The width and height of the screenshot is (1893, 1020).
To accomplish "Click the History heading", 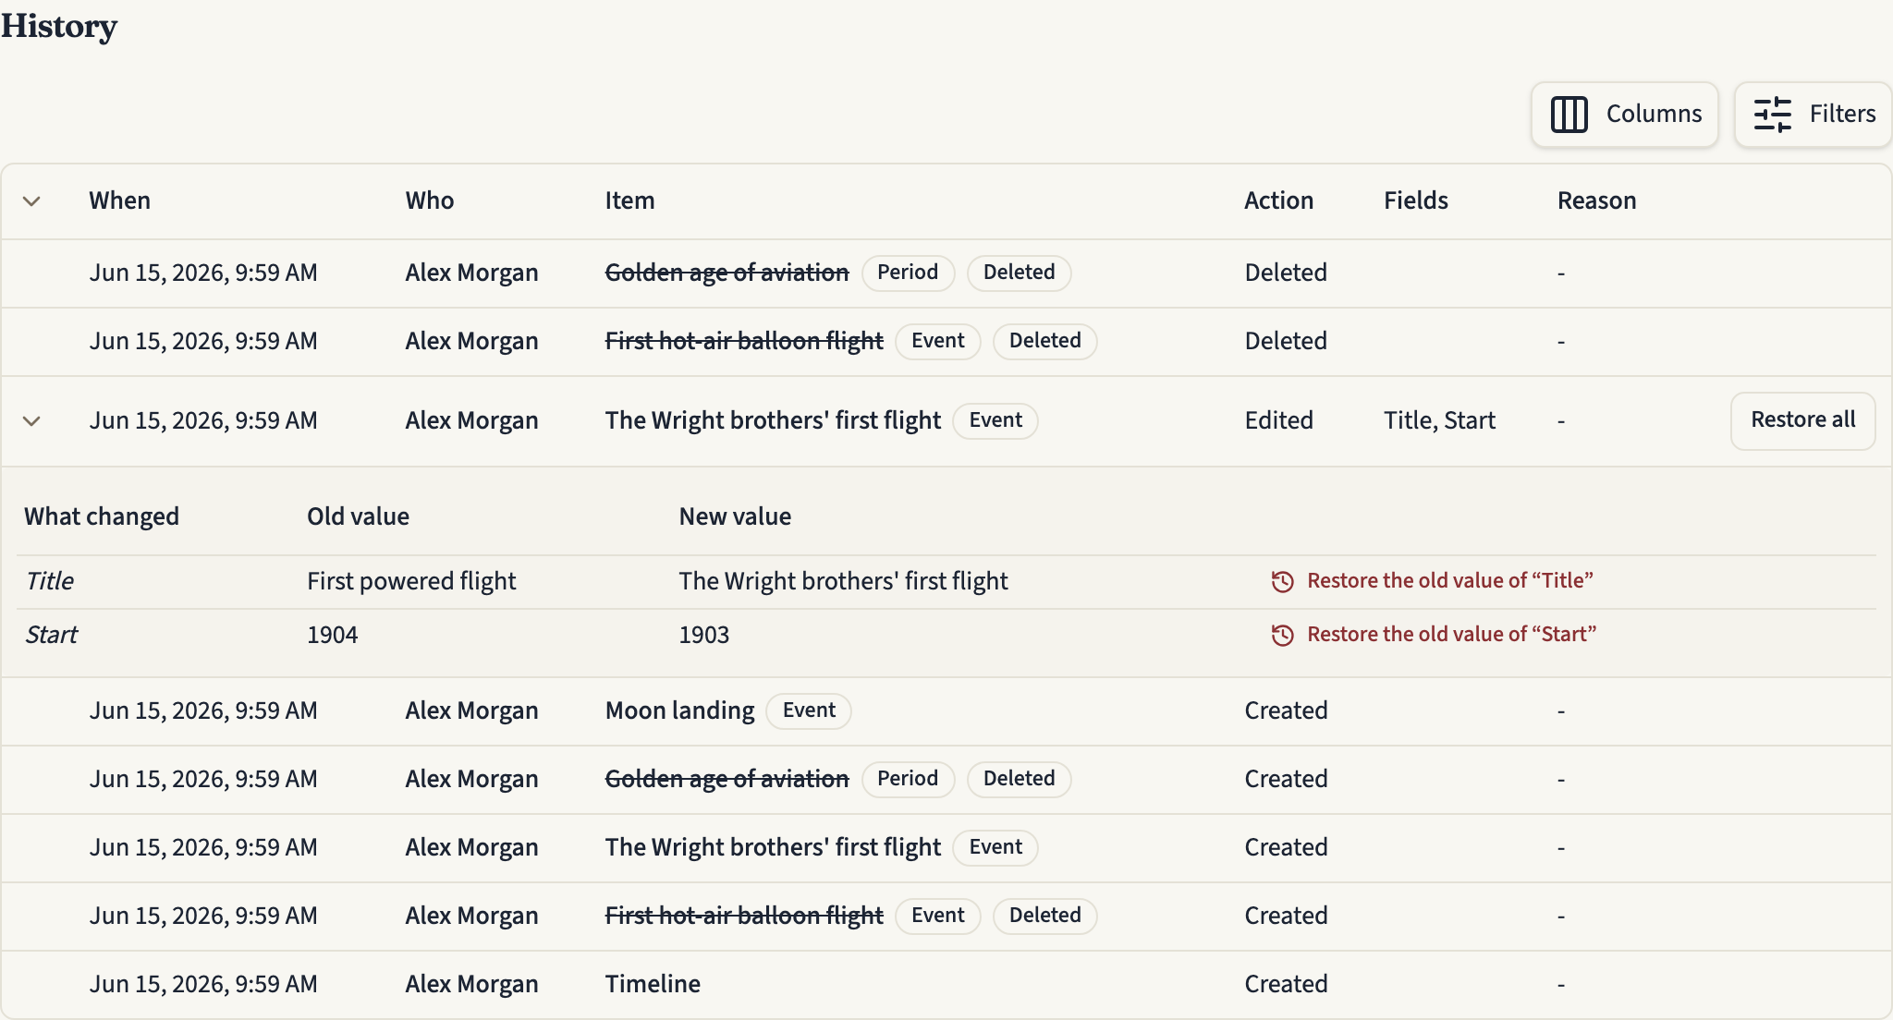I will (58, 26).
